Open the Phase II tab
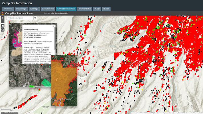This screenshot has height=114, width=203. click(106, 9)
